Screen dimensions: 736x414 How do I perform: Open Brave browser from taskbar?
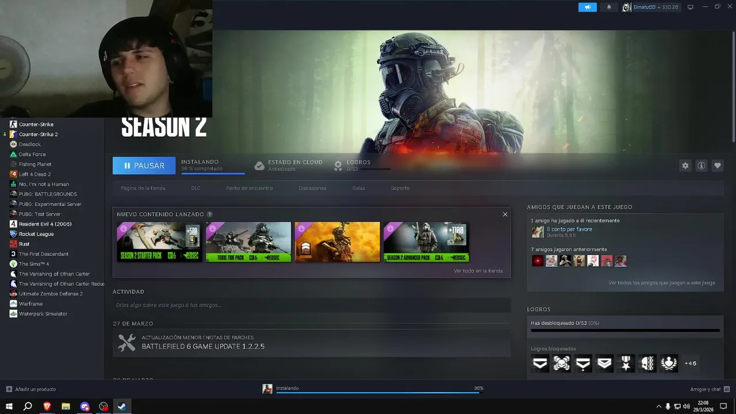tap(47, 407)
